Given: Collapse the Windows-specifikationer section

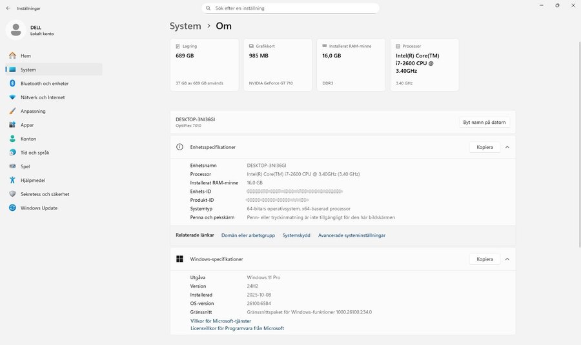Looking at the screenshot, I should pos(507,259).
